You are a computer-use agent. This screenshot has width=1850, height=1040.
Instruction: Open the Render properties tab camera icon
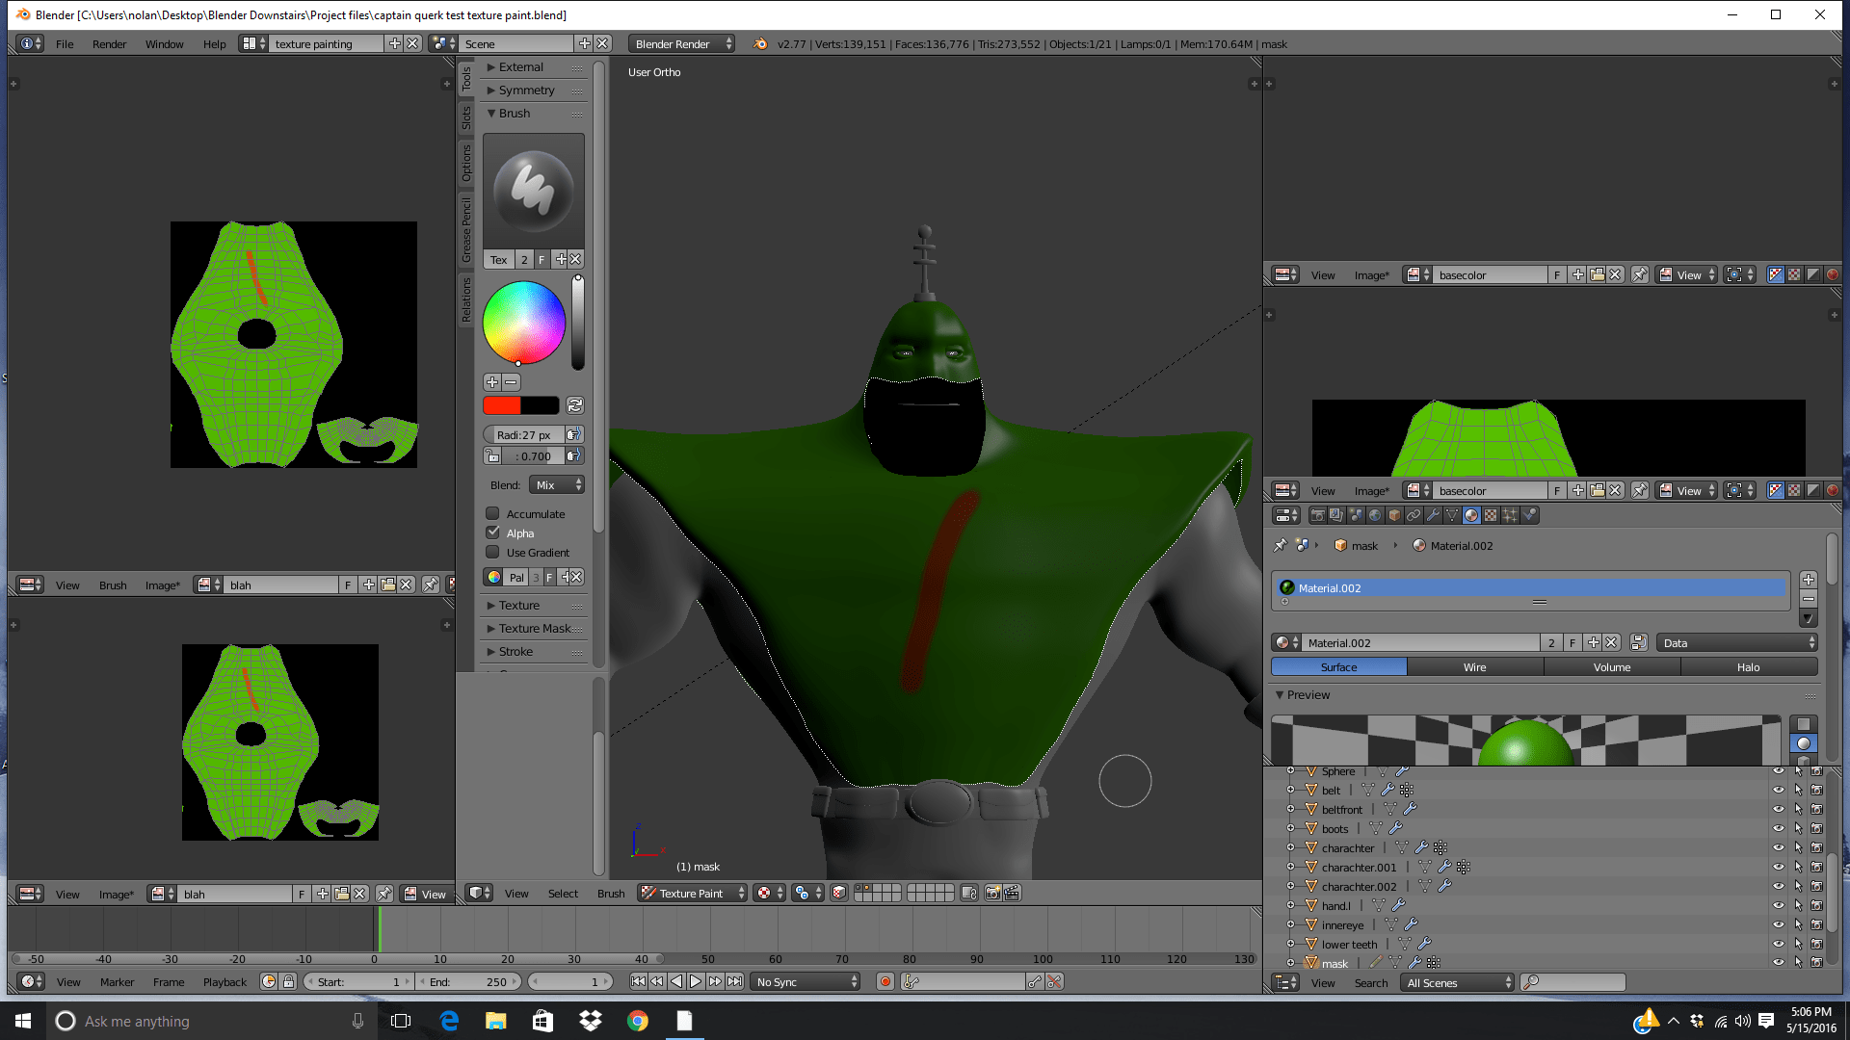pyautogui.click(x=1317, y=515)
